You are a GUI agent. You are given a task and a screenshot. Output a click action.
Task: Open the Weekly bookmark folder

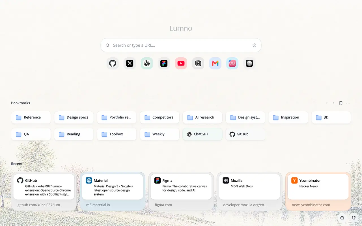[160, 134]
